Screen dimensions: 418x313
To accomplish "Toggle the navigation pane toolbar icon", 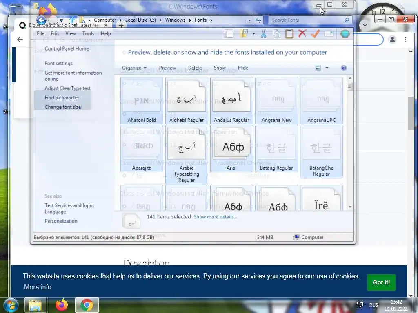I will tap(229, 34).
